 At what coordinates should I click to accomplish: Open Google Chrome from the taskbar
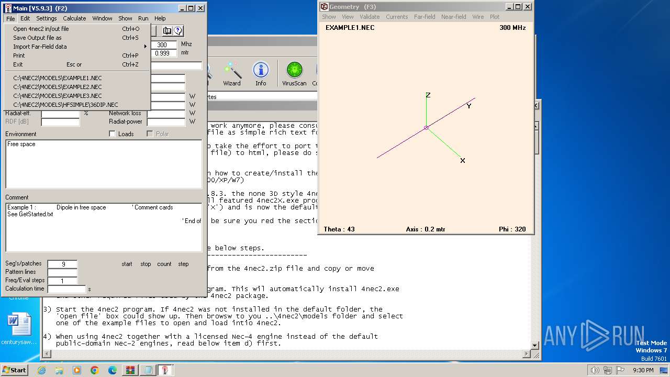tap(95, 370)
